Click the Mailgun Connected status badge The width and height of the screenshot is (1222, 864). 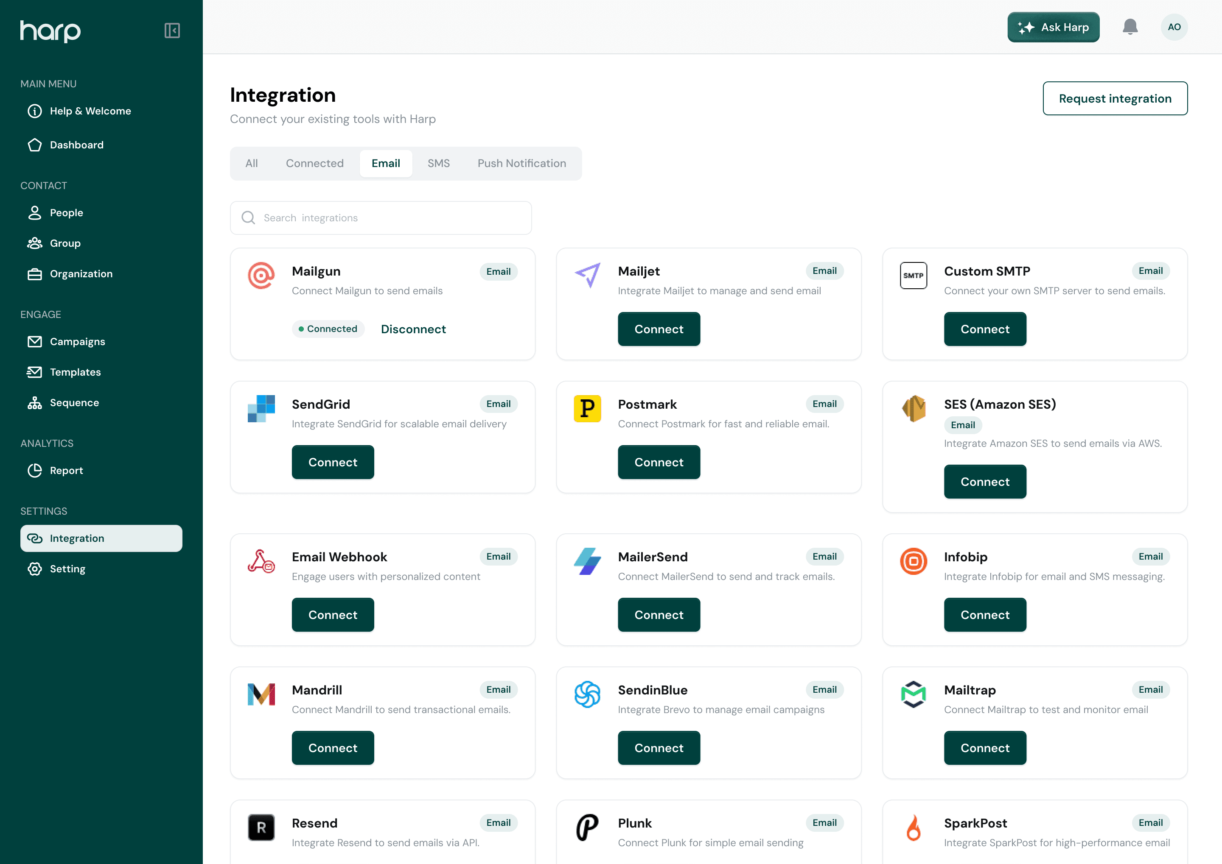(328, 329)
